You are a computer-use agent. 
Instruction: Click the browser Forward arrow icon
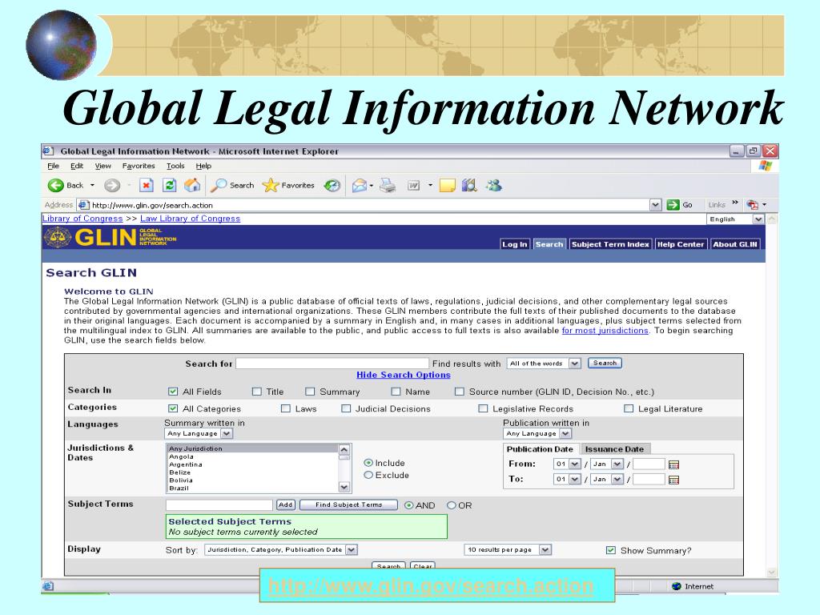[x=112, y=185]
